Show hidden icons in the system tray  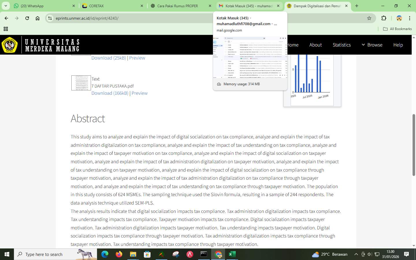tap(356, 254)
